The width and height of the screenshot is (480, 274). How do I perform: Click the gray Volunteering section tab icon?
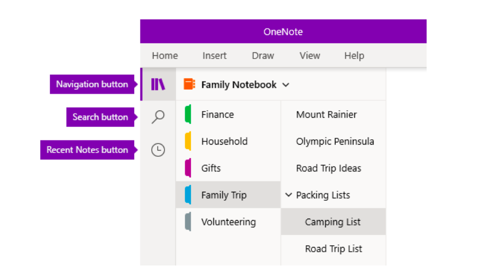coord(188,222)
